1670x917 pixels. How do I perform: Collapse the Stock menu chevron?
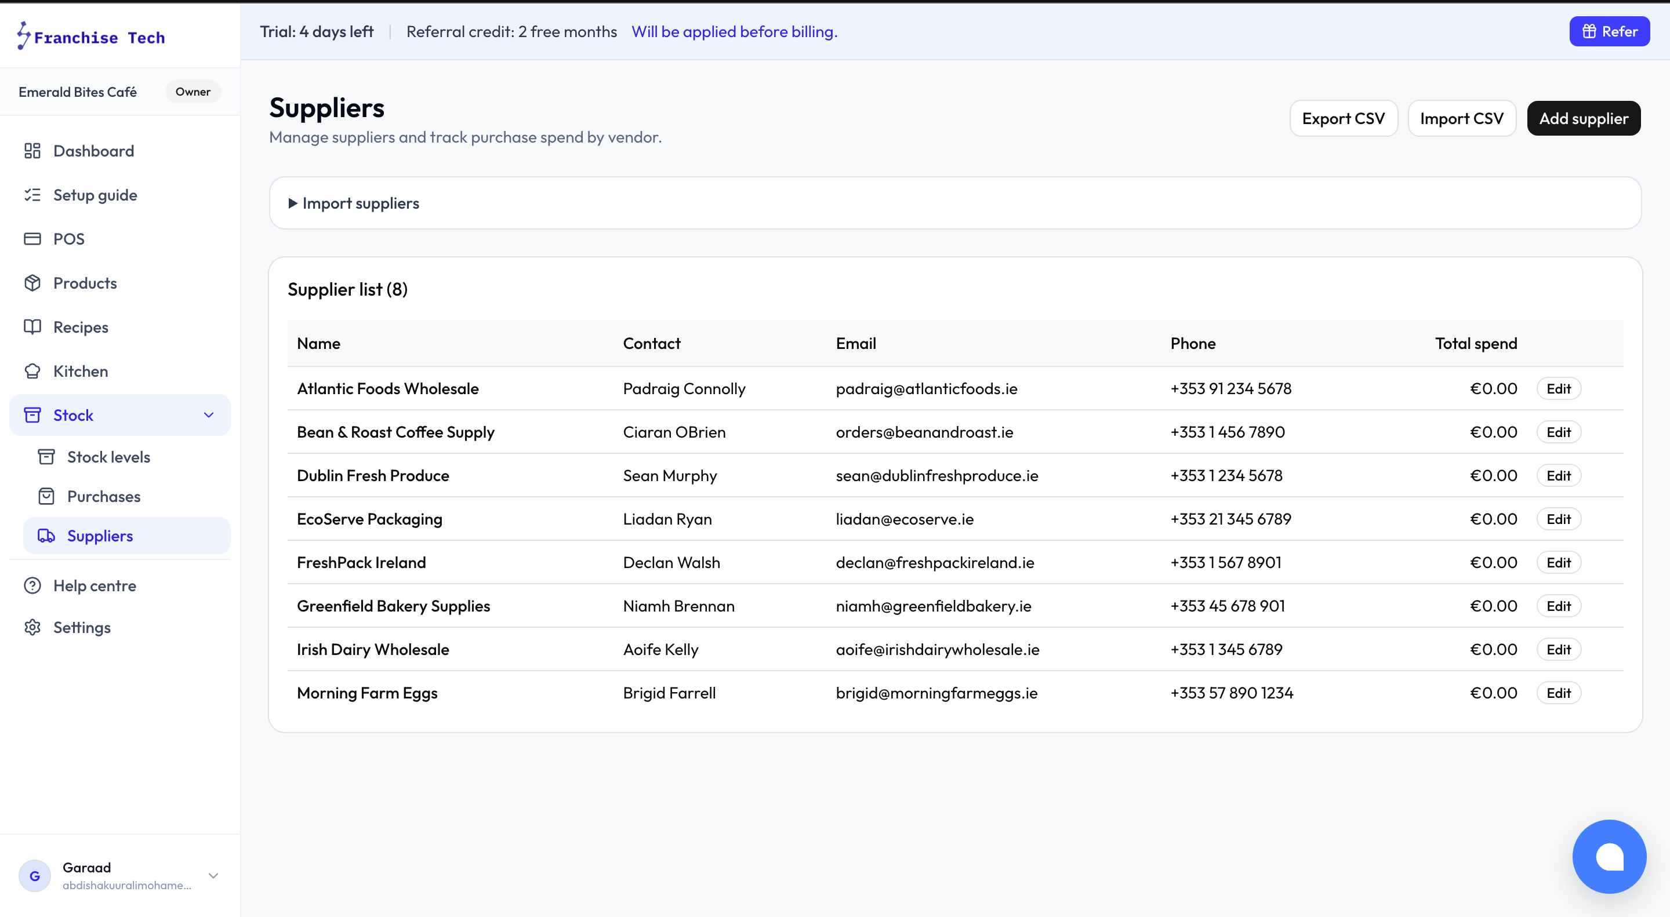click(209, 416)
